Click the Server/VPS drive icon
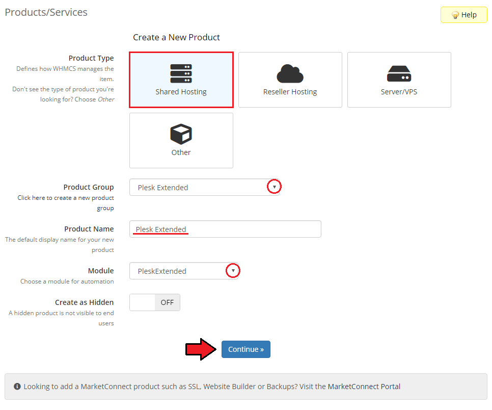The width and height of the screenshot is (492, 410). pyautogui.click(x=399, y=74)
